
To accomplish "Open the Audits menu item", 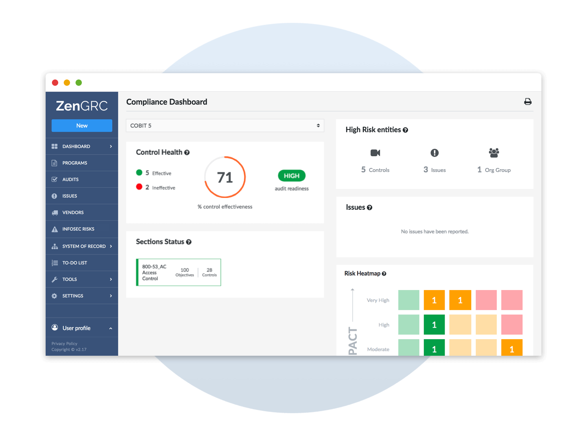I will coord(82,179).
